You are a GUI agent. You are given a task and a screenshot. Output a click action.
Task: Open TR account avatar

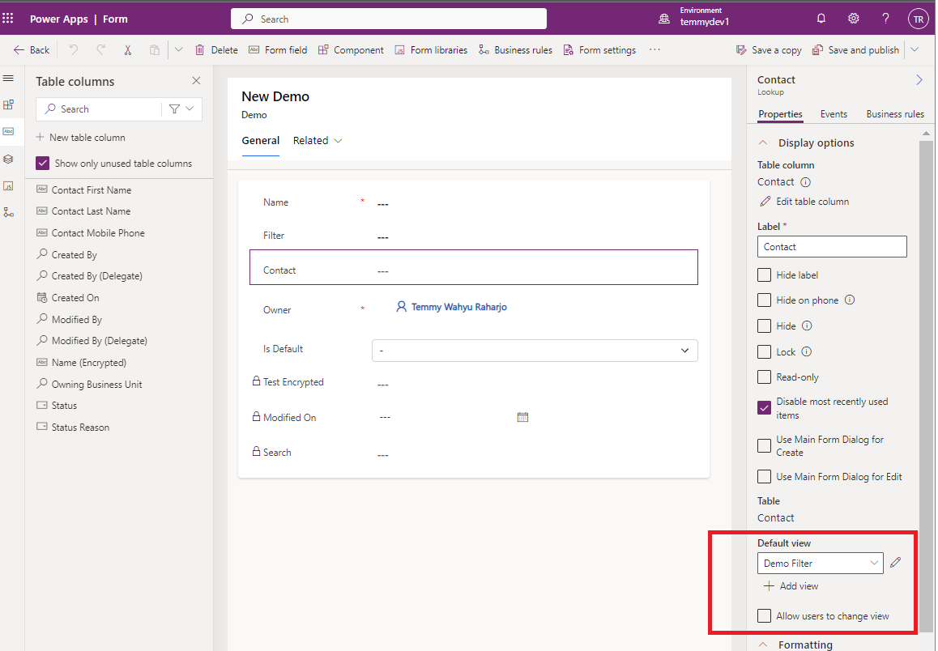point(919,19)
